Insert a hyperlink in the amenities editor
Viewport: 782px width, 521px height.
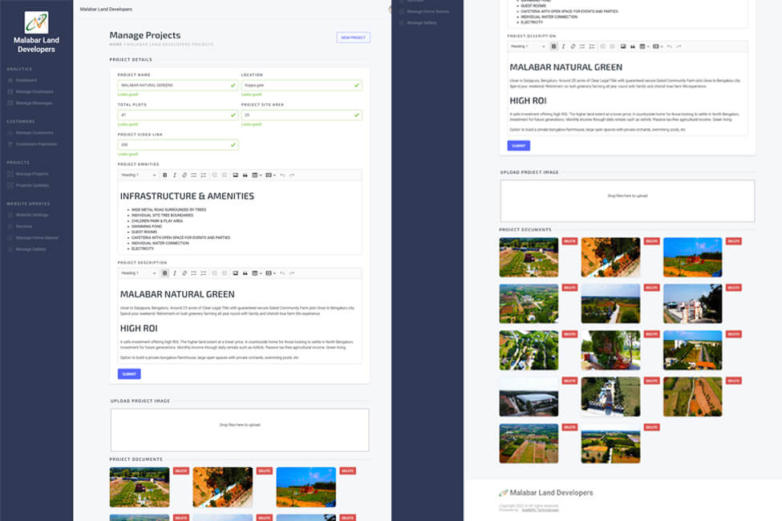tap(184, 175)
